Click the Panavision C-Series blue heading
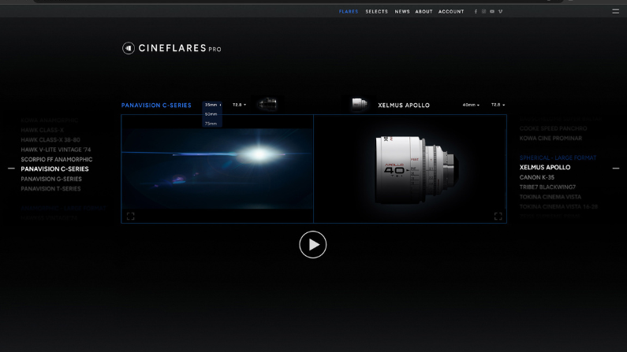The width and height of the screenshot is (627, 352). click(156, 106)
